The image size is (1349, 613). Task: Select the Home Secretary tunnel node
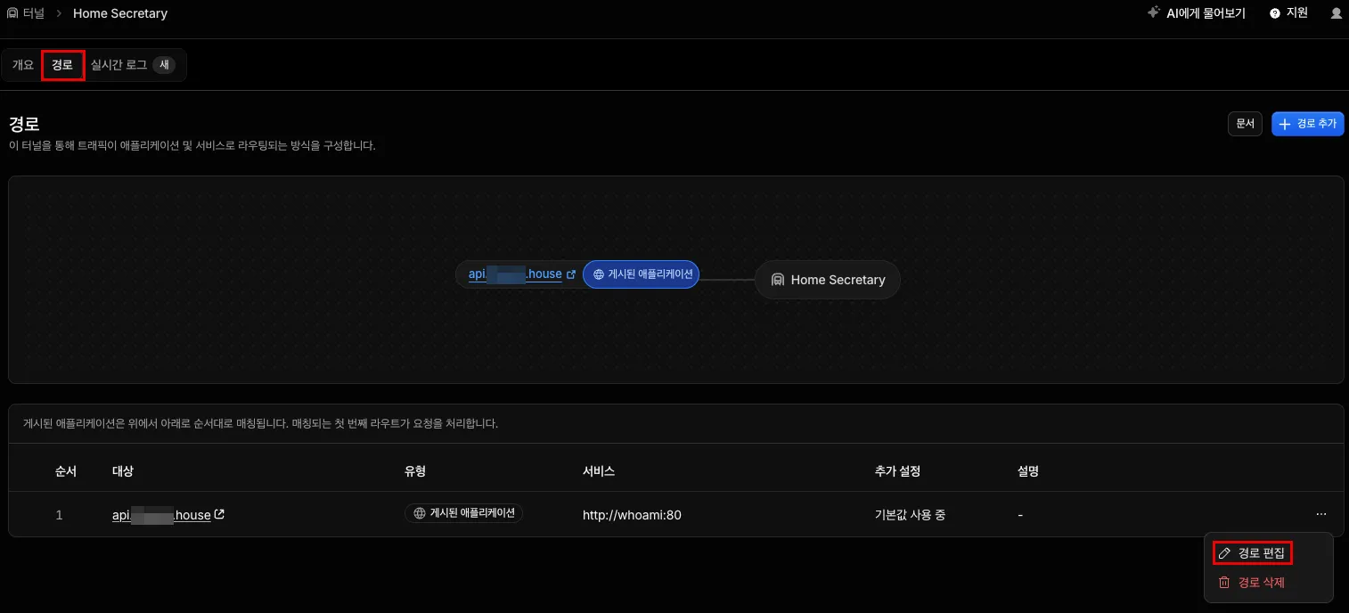click(828, 280)
